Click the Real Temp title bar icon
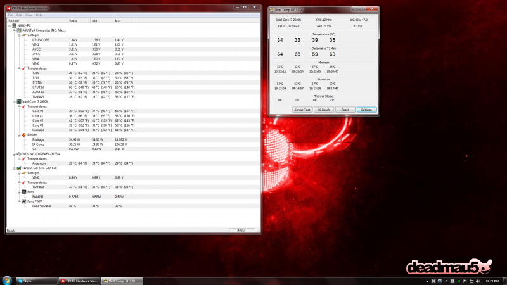This screenshot has width=507, height=285. [x=272, y=10]
